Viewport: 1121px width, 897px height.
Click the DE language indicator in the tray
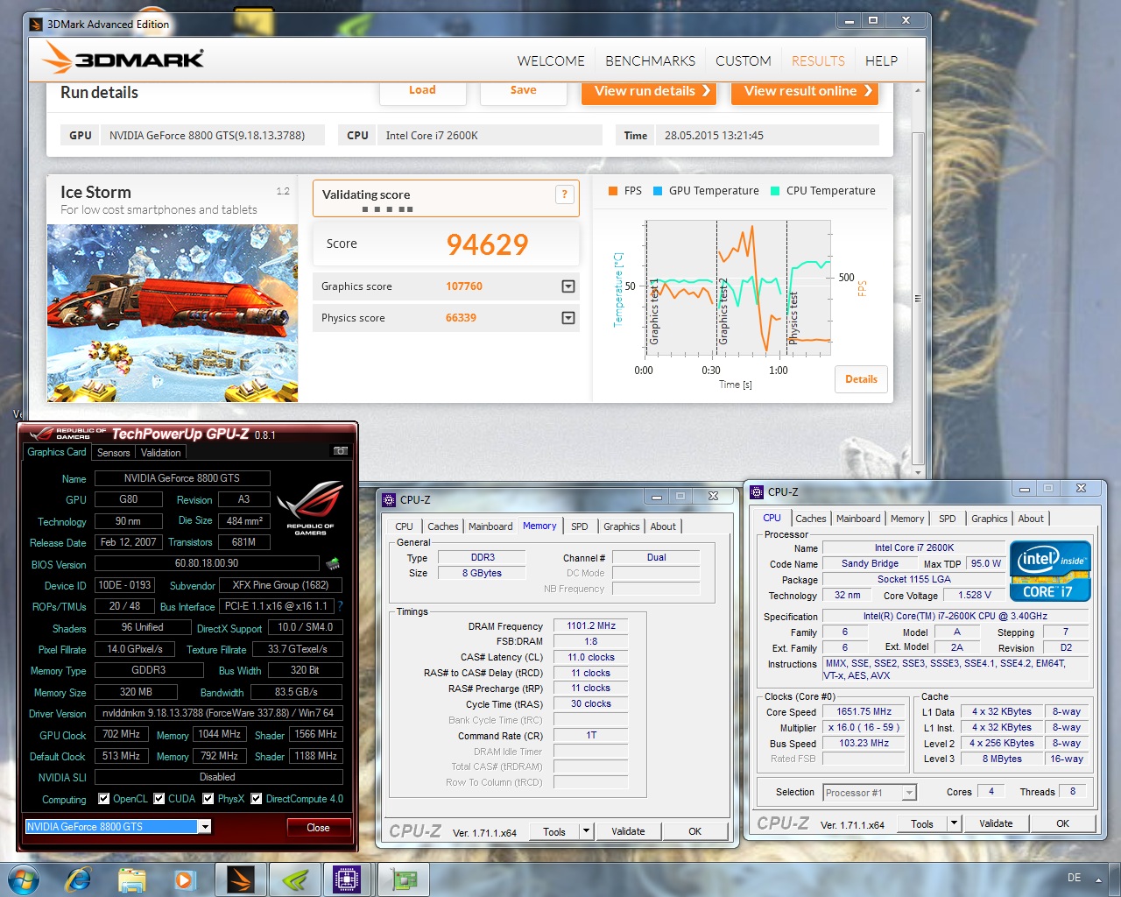point(1074,878)
